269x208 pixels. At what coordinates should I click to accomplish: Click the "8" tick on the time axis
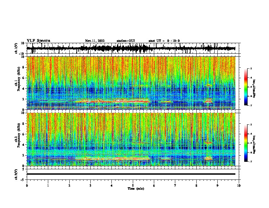(196, 186)
